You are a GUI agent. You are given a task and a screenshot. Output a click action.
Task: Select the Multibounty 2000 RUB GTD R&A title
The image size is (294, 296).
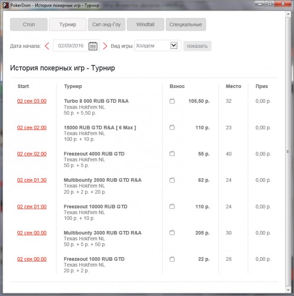click(102, 180)
